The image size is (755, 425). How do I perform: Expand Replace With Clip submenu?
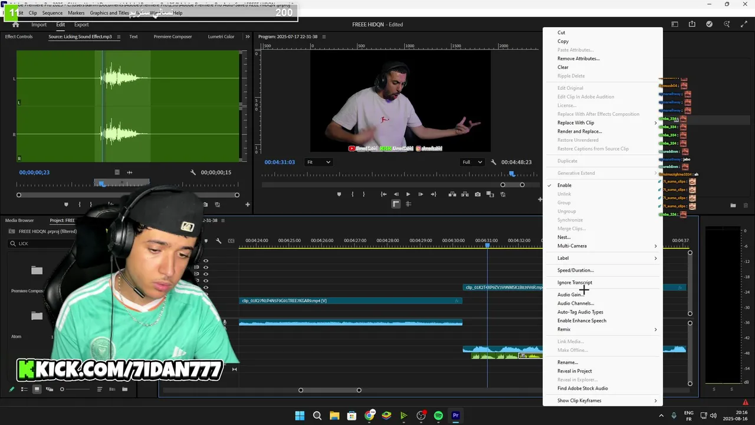point(602,123)
